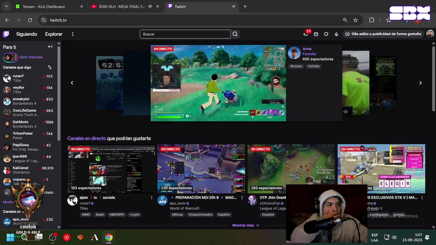Open Siguiendo page
The width and height of the screenshot is (436, 245).
[x=27, y=34]
